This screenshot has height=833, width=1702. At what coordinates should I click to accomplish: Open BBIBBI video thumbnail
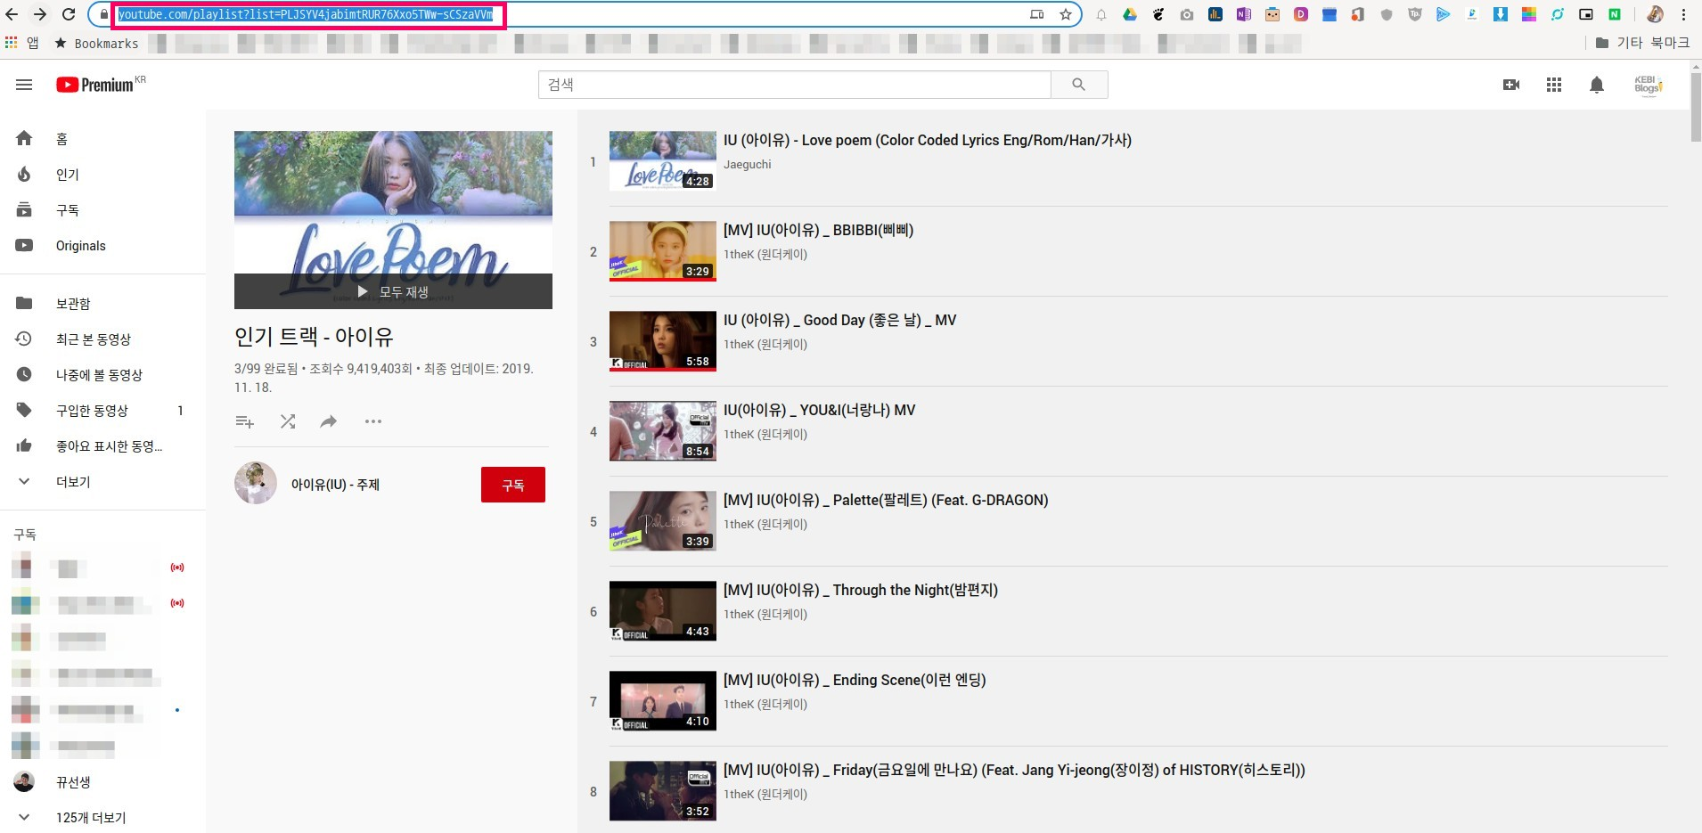click(663, 251)
